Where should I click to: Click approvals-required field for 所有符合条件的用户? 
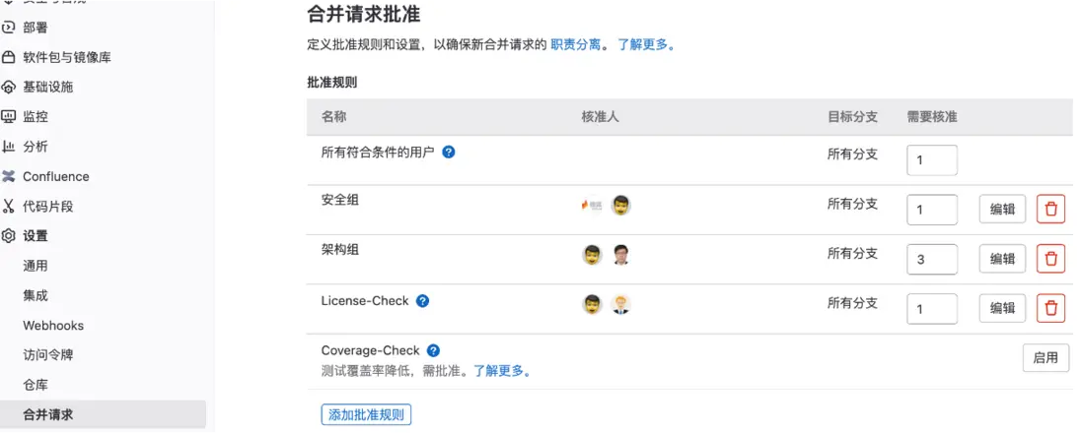(x=931, y=159)
